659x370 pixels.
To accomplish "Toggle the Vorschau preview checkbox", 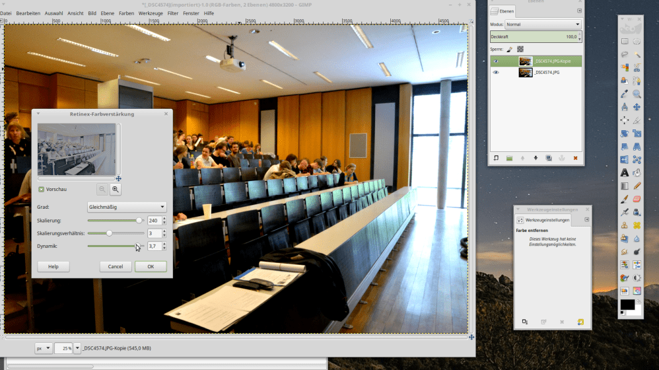I will tap(41, 190).
